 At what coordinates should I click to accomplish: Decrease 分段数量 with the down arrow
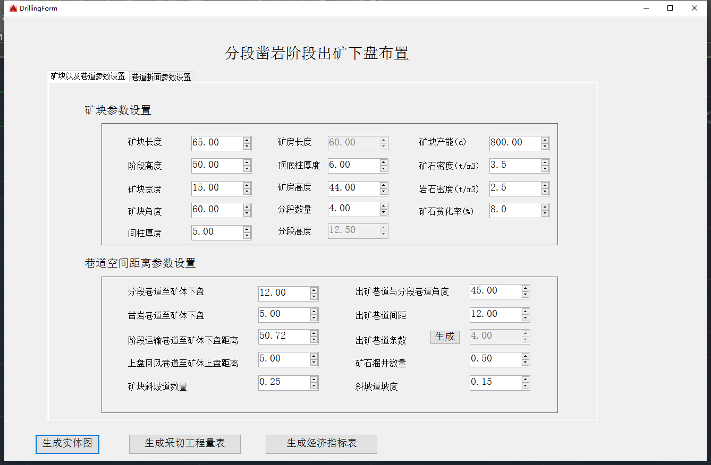[x=384, y=213]
